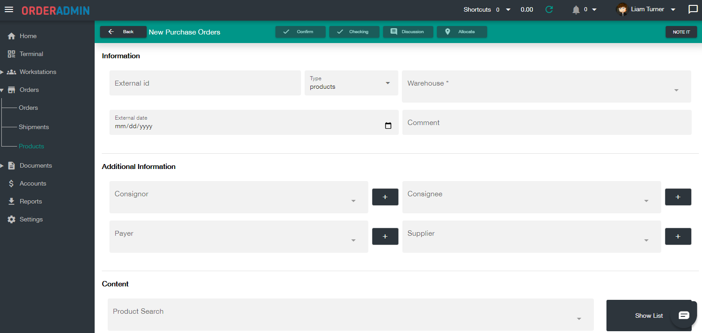Click the green refresh icon
The width and height of the screenshot is (702, 333).
[x=549, y=9]
